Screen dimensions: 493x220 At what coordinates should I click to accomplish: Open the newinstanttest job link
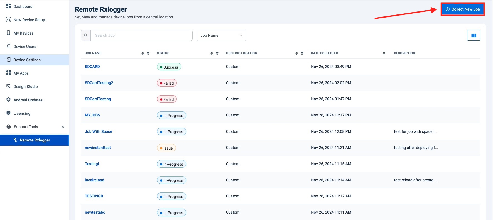point(98,148)
